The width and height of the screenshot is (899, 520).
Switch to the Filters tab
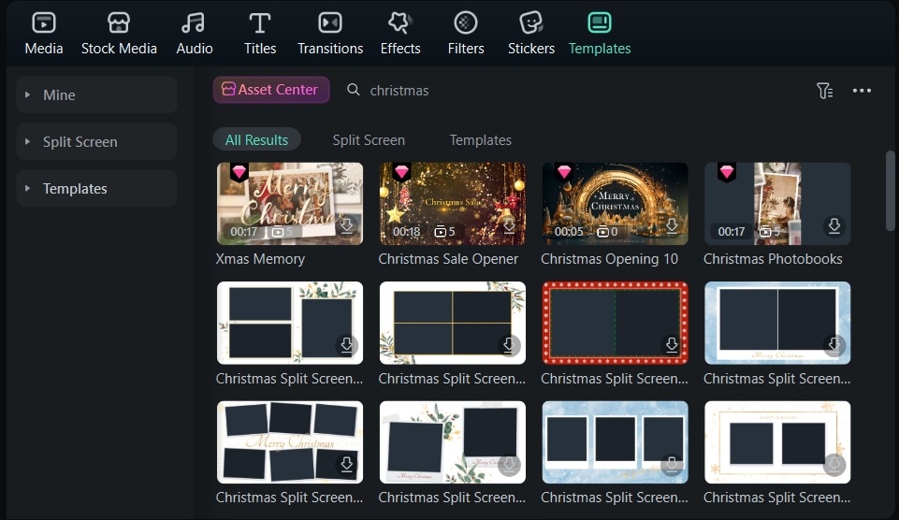[466, 34]
